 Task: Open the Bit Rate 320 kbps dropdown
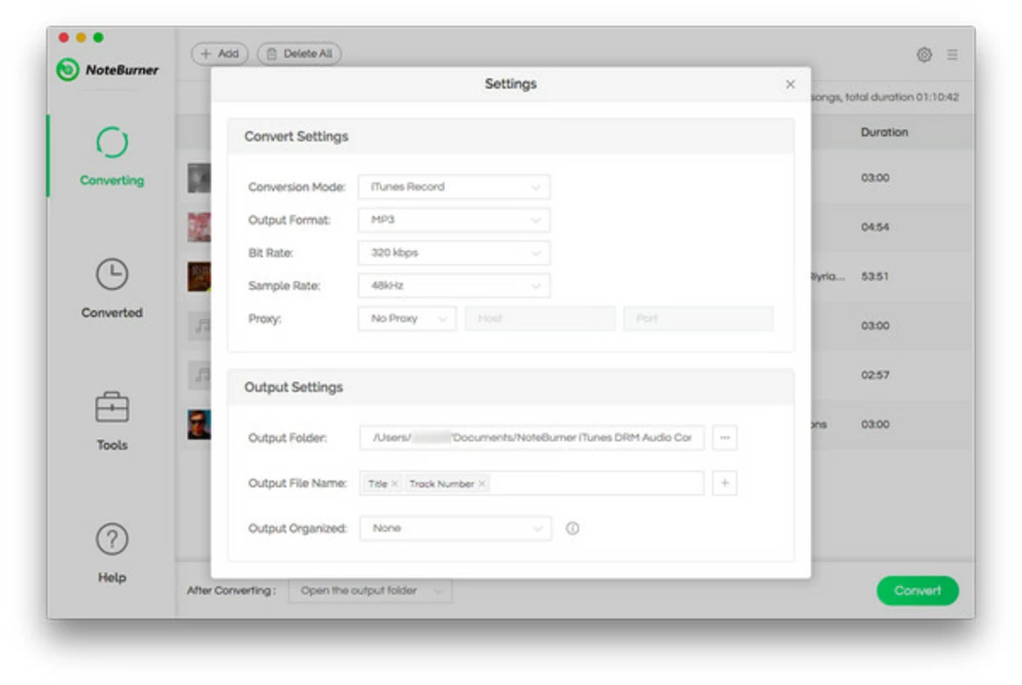(454, 253)
